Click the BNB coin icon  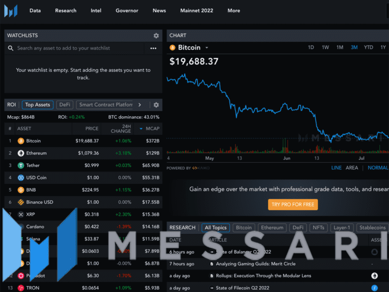[21, 190]
